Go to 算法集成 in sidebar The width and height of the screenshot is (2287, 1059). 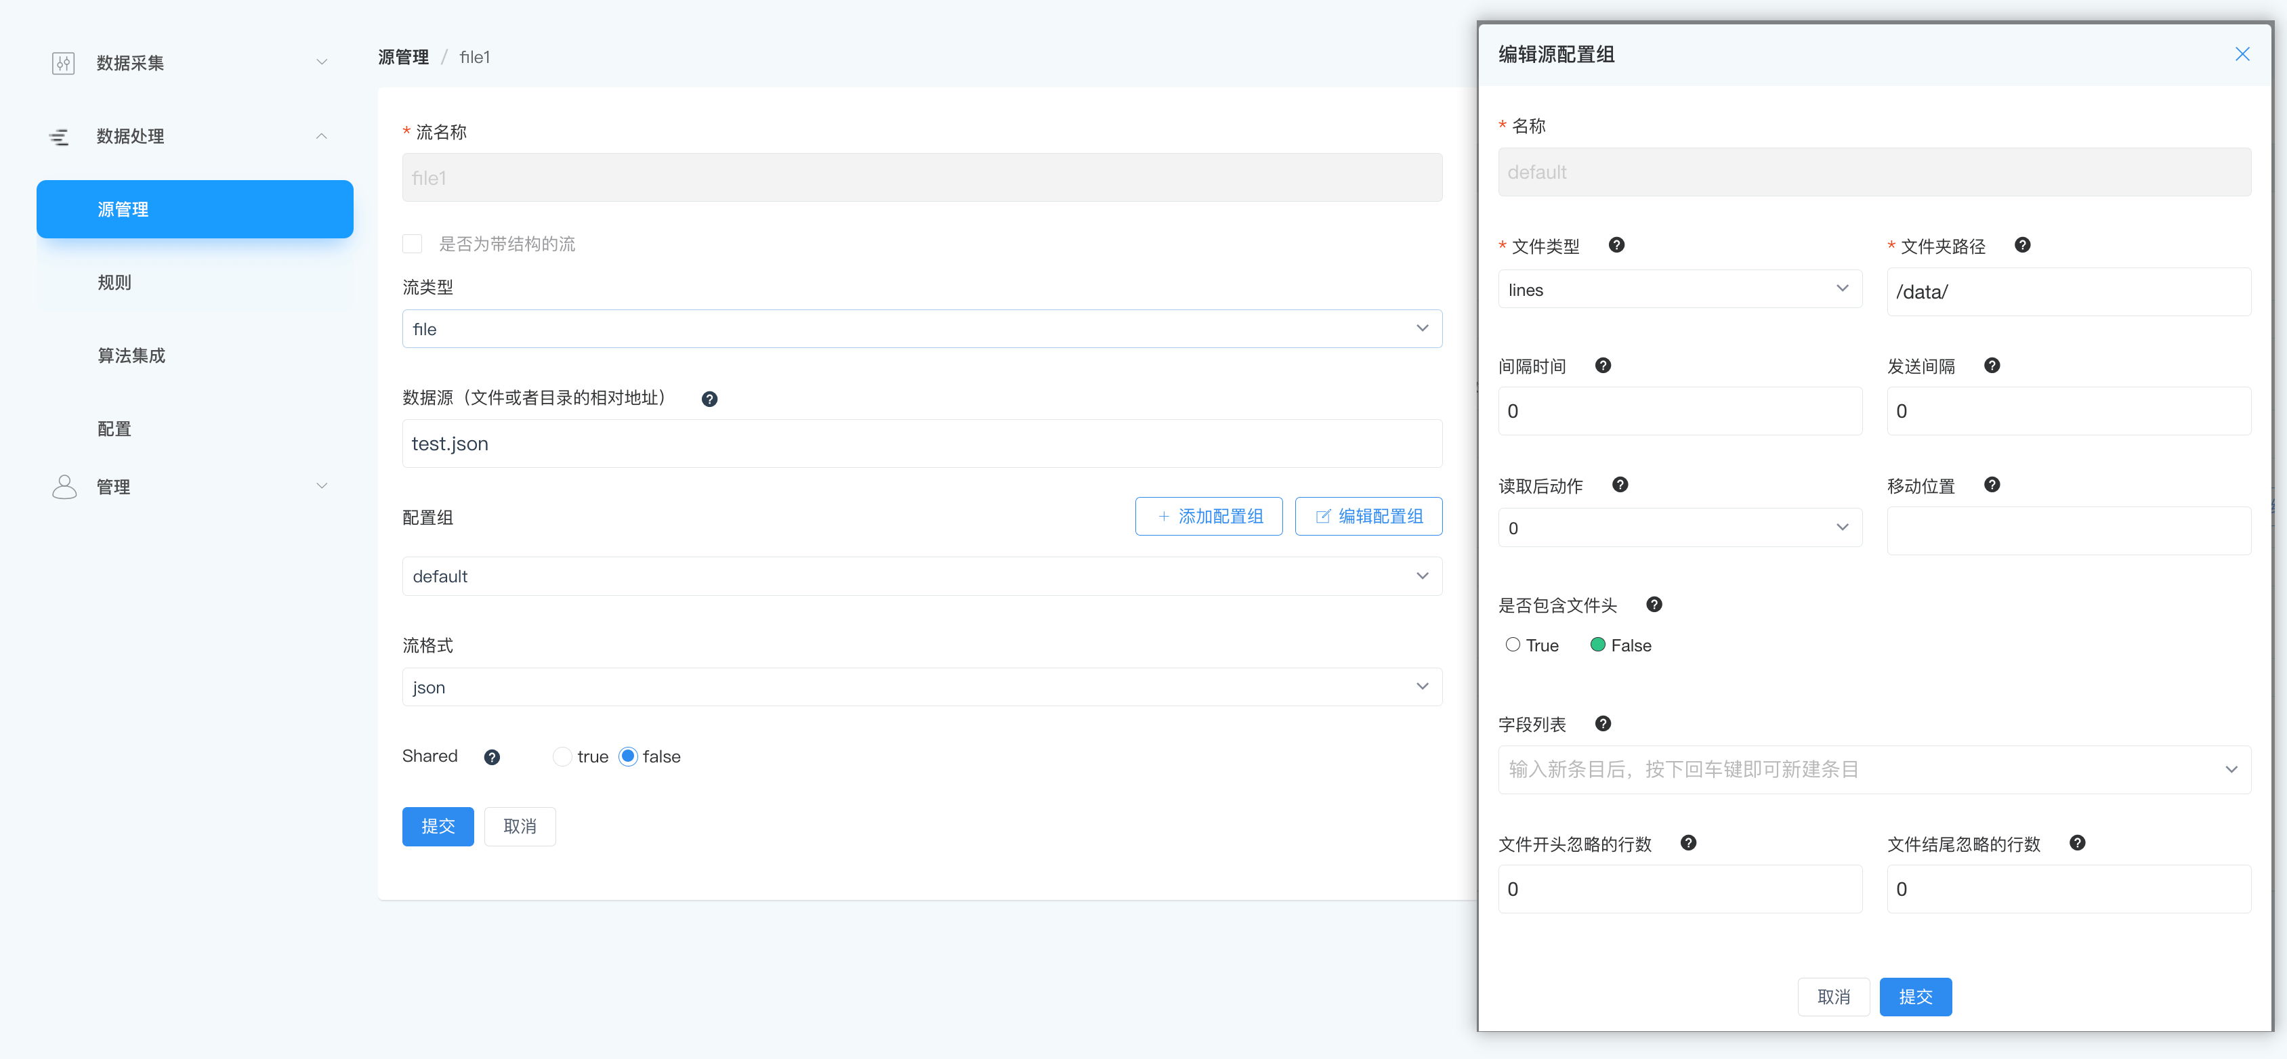pyautogui.click(x=131, y=356)
